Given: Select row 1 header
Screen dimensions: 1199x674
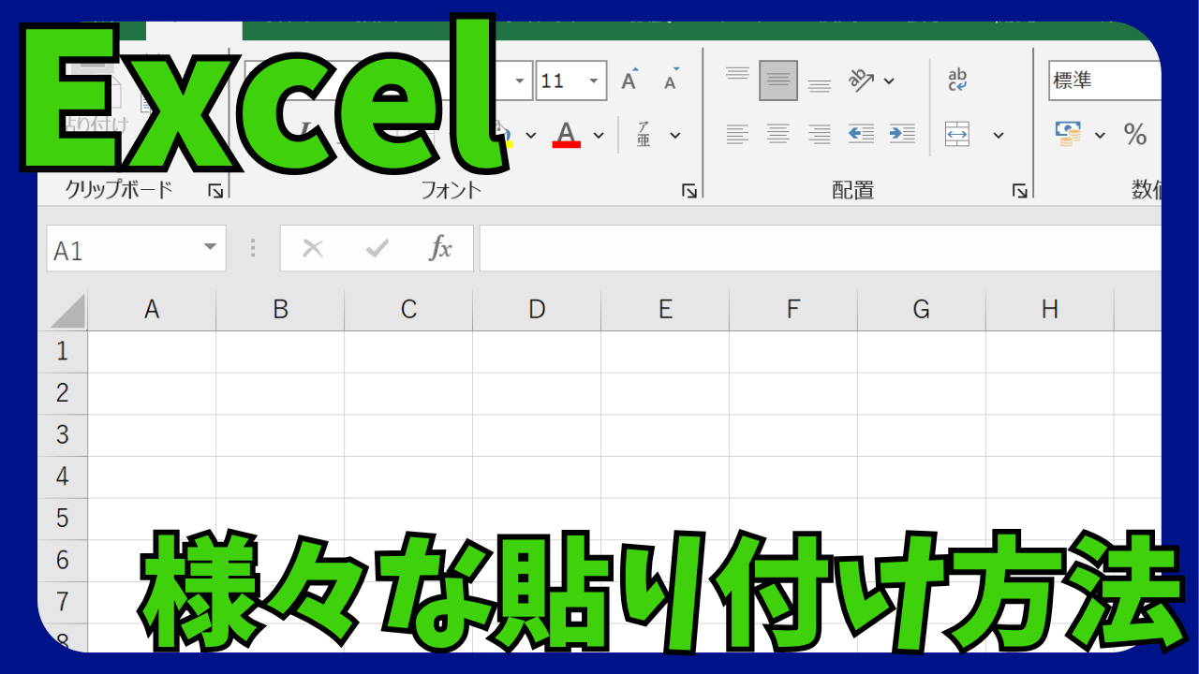Looking at the screenshot, I should coord(63,352).
